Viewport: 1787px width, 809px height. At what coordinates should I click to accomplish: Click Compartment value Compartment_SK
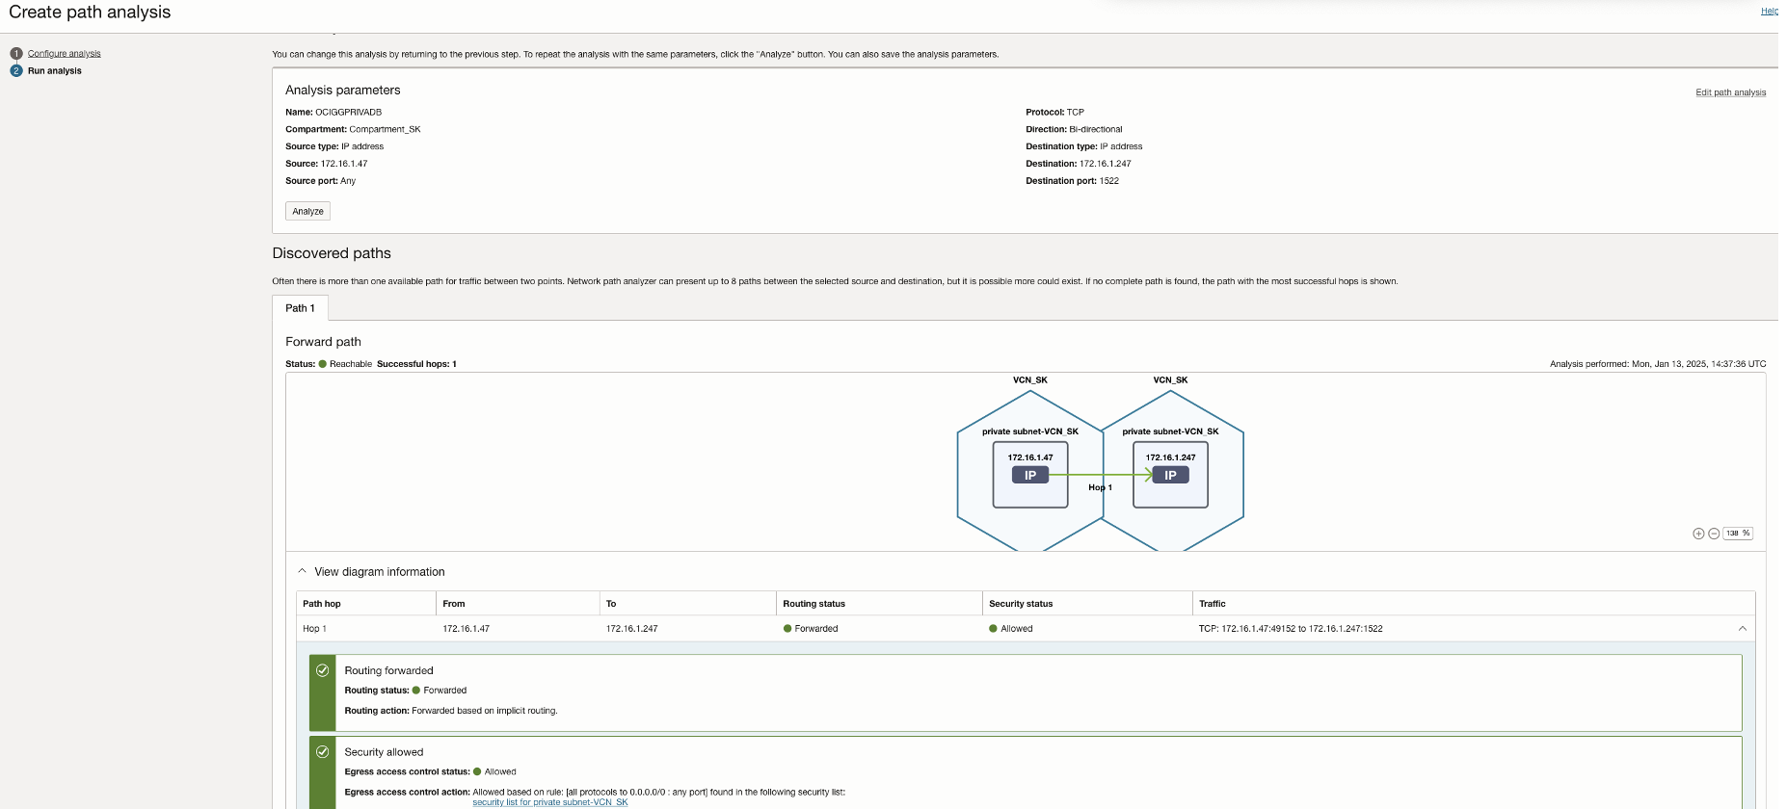(385, 130)
